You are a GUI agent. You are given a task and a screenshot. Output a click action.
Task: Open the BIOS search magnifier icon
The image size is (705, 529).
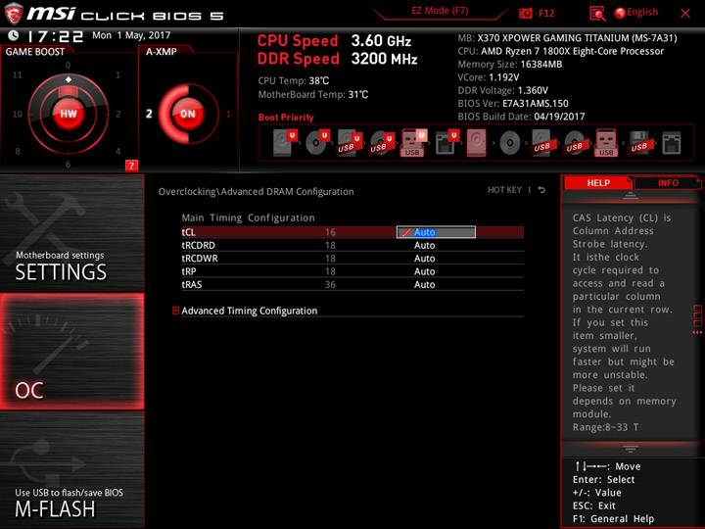tap(597, 14)
